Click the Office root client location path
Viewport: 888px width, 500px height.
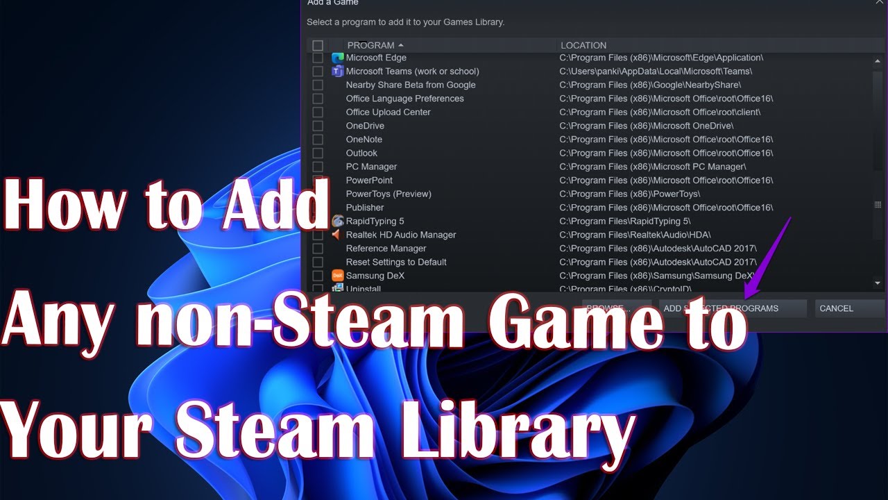[x=660, y=112]
